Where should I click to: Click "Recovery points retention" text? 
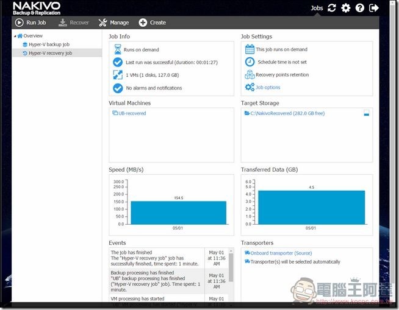click(282, 75)
